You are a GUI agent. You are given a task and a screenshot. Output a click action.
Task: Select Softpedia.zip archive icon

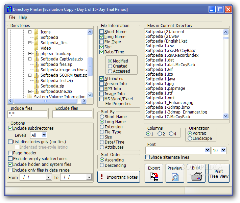click(36, 86)
